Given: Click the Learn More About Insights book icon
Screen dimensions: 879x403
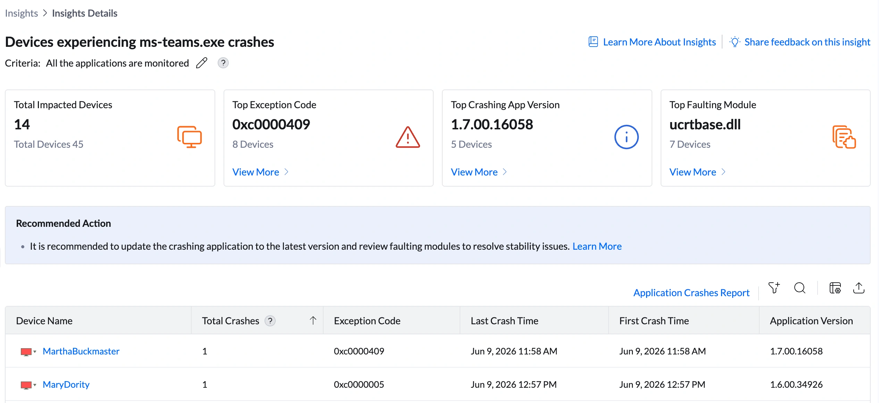Looking at the screenshot, I should click(x=593, y=42).
